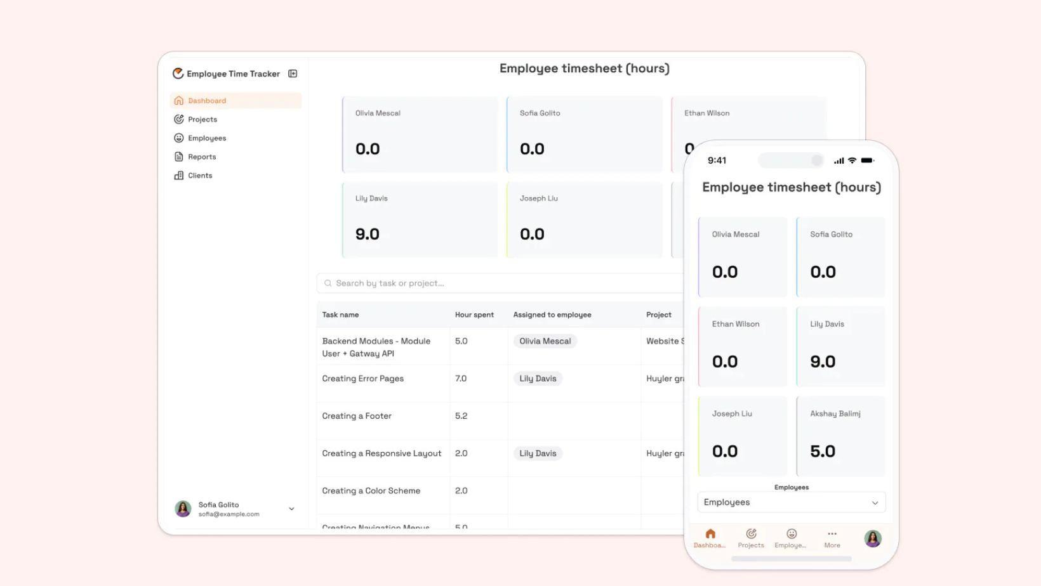Open the Reports menu item

coord(235,157)
